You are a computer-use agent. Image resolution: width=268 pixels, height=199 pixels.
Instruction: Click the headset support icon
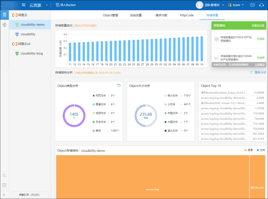tap(261, 5)
